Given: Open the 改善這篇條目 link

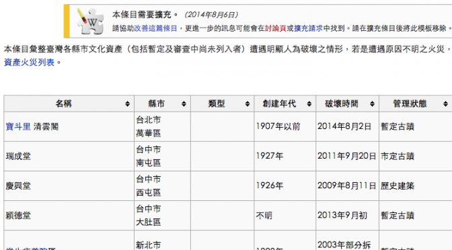Looking at the screenshot, I should pos(155,28).
